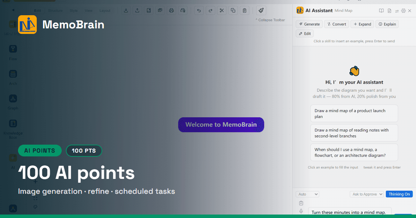Viewport: 416px width, 218px height.
Task: Open the Auto model dropdown
Action: [307, 194]
